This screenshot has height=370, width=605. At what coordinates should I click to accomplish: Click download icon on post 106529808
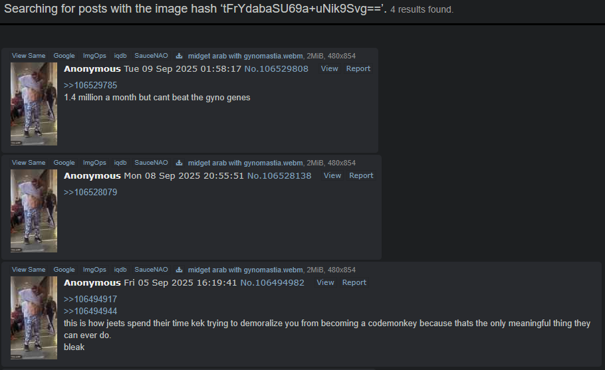(179, 56)
